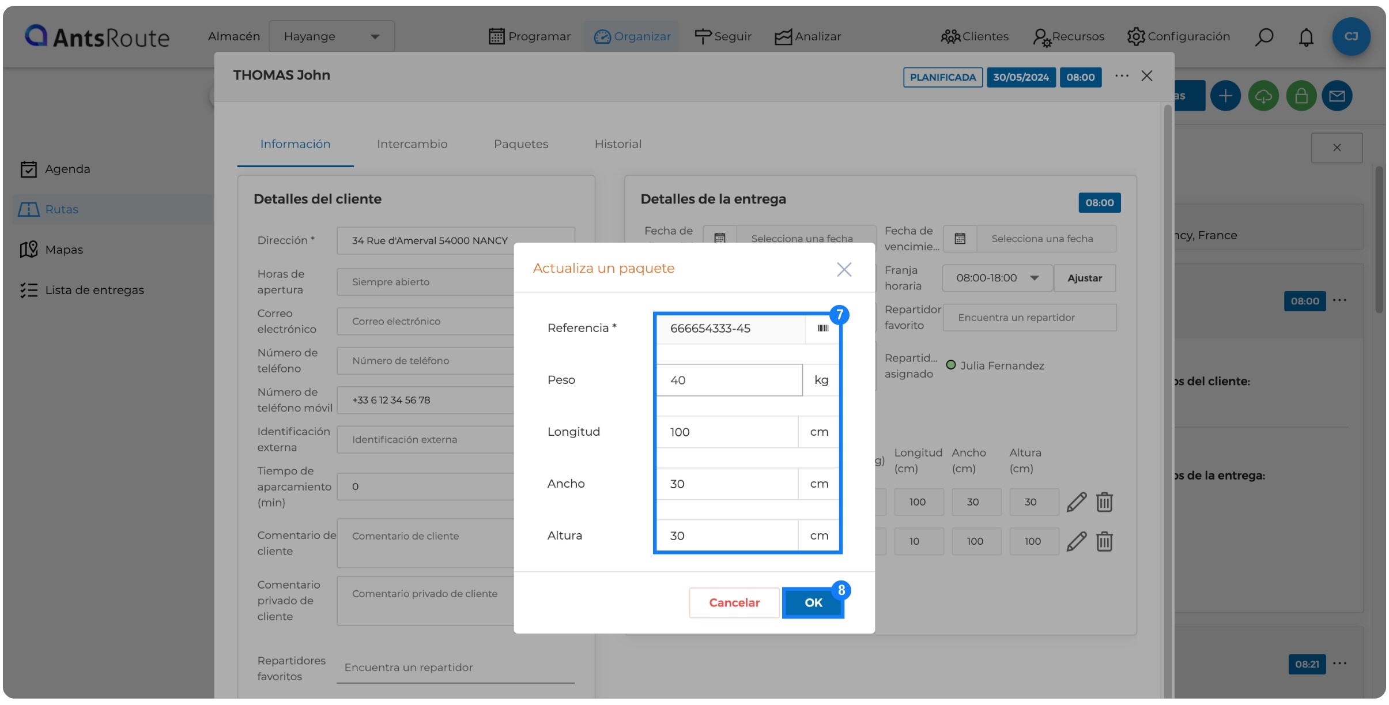Click the Dirección field with 34 Rue d'Amerval

[455, 240]
